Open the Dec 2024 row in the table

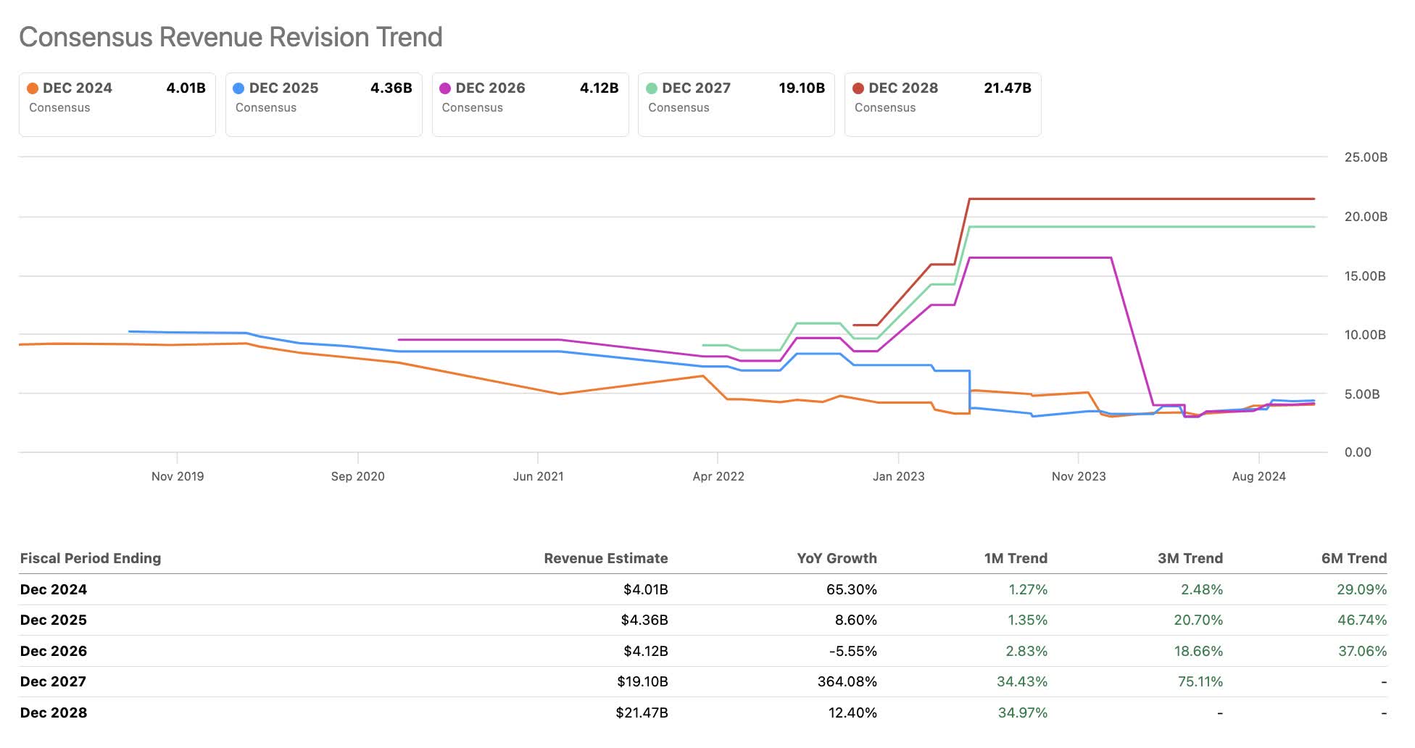pyautogui.click(x=54, y=589)
